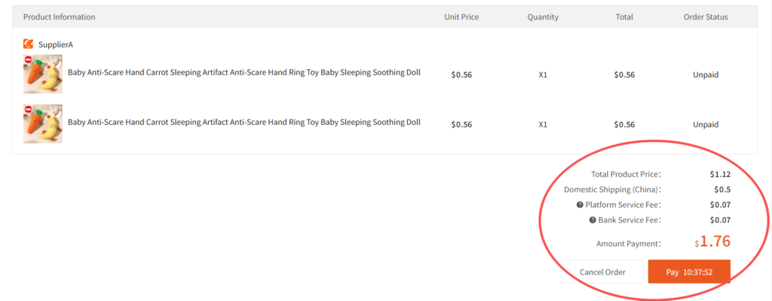772x301 pixels.
Task: Click the Quantity column header
Action: (543, 17)
